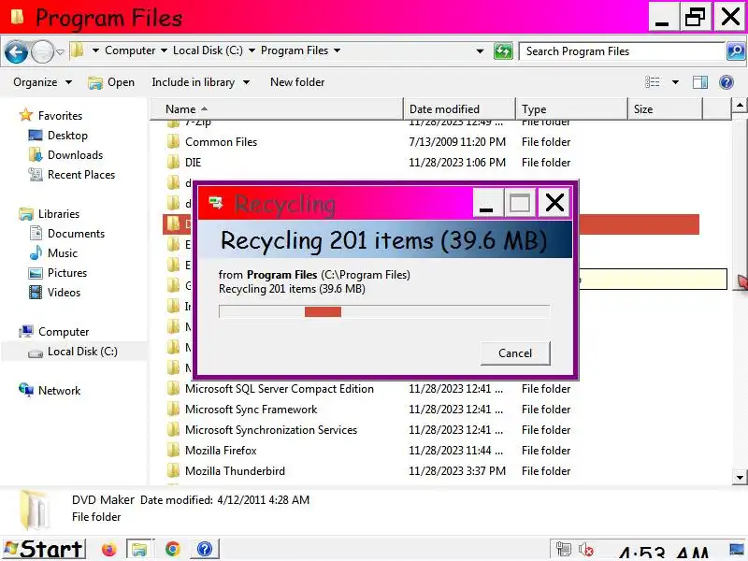Click the Change your view icon

tap(652, 82)
